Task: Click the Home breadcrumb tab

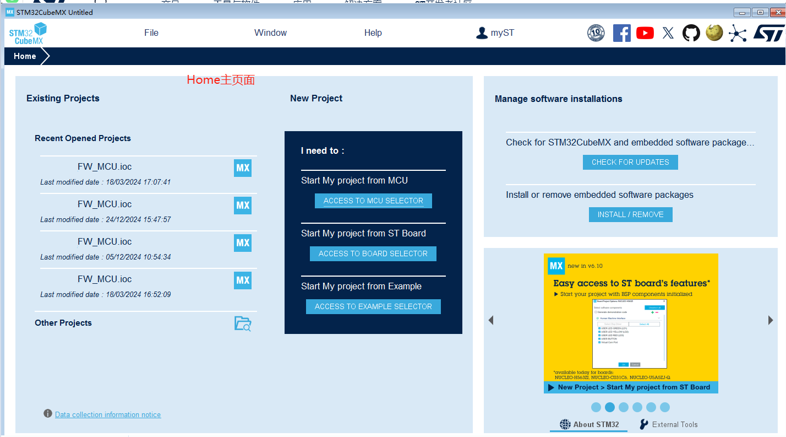Action: (25, 56)
